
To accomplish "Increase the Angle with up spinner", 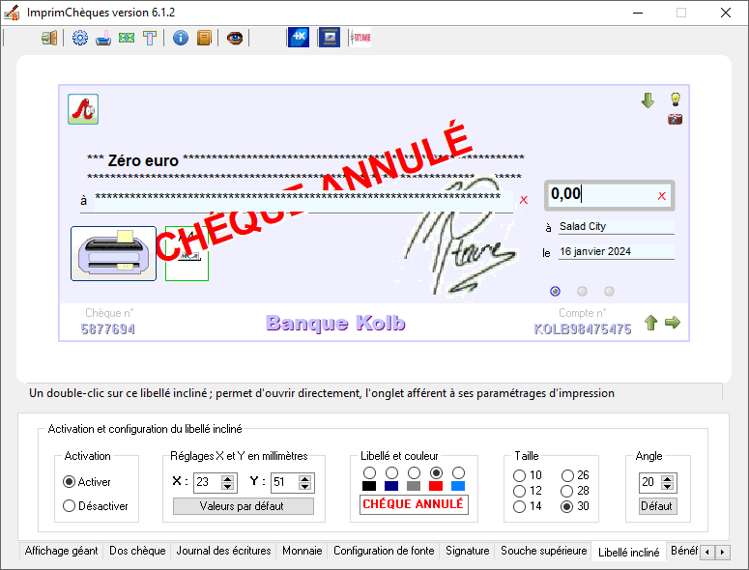I will 667,478.
